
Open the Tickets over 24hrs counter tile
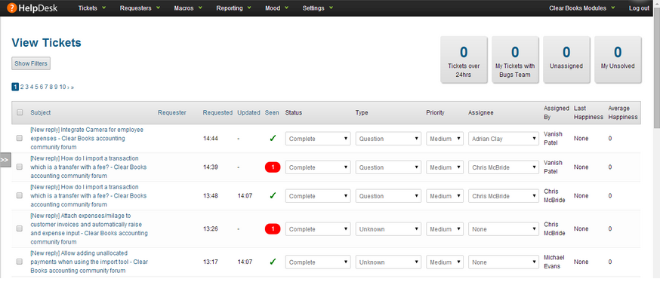tap(464, 60)
